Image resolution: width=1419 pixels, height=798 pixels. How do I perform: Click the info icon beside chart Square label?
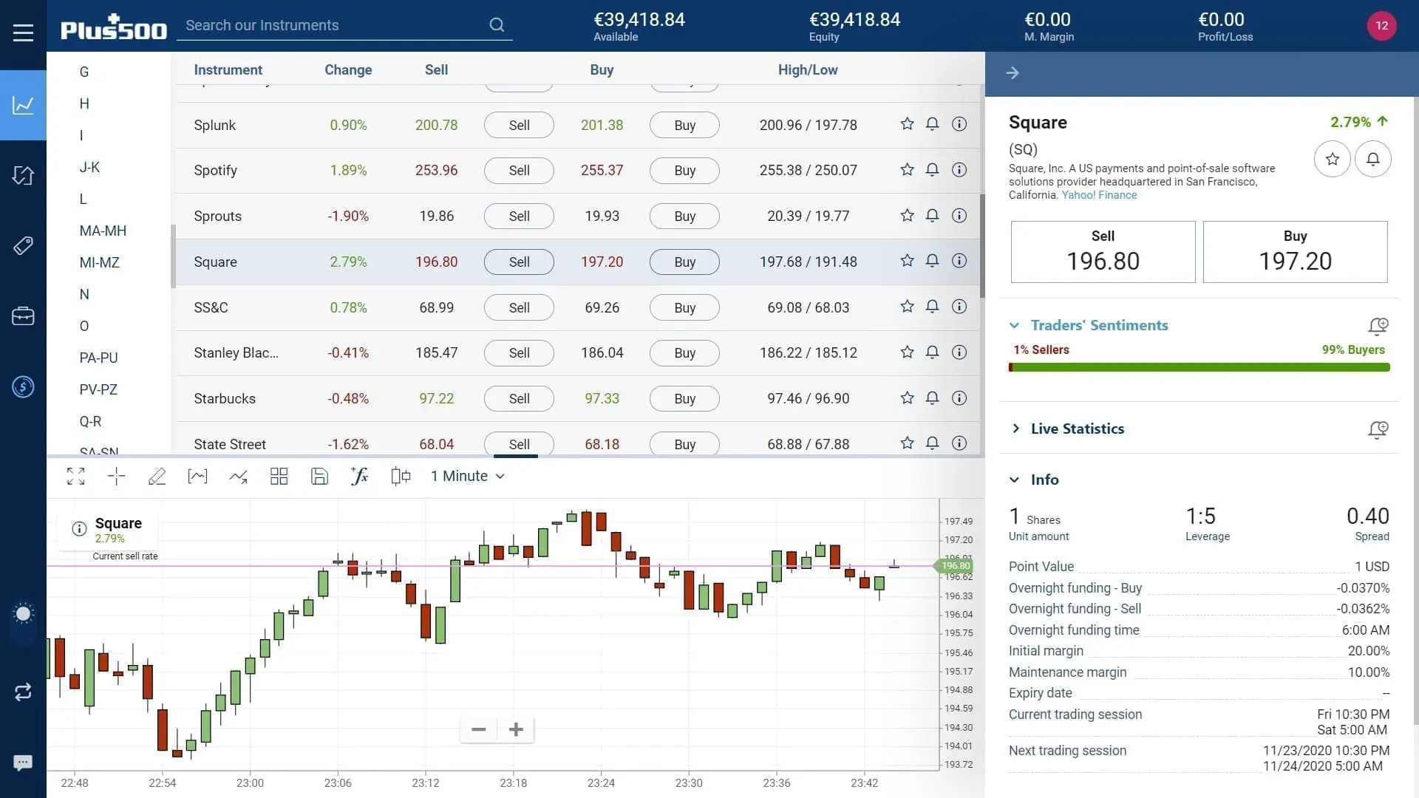tap(79, 528)
